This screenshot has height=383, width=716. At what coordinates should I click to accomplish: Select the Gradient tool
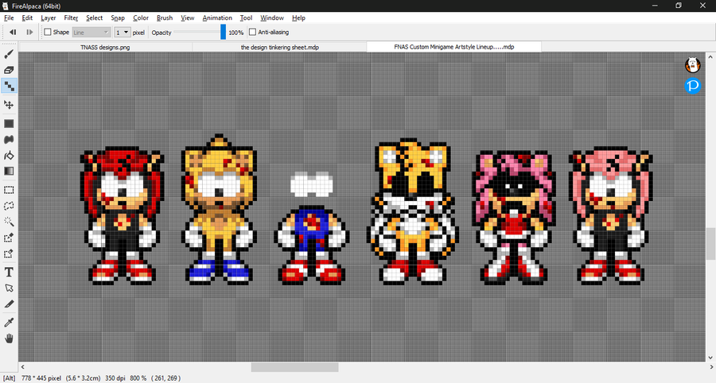tap(9, 171)
